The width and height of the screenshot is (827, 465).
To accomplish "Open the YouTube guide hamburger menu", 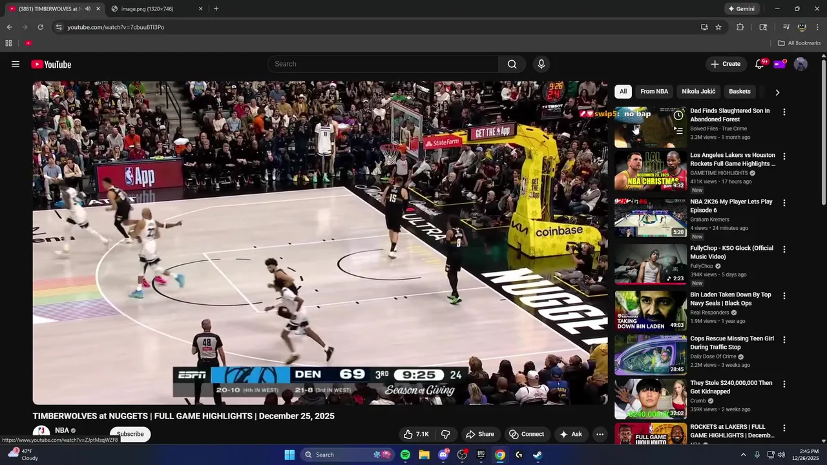I will (x=16, y=64).
